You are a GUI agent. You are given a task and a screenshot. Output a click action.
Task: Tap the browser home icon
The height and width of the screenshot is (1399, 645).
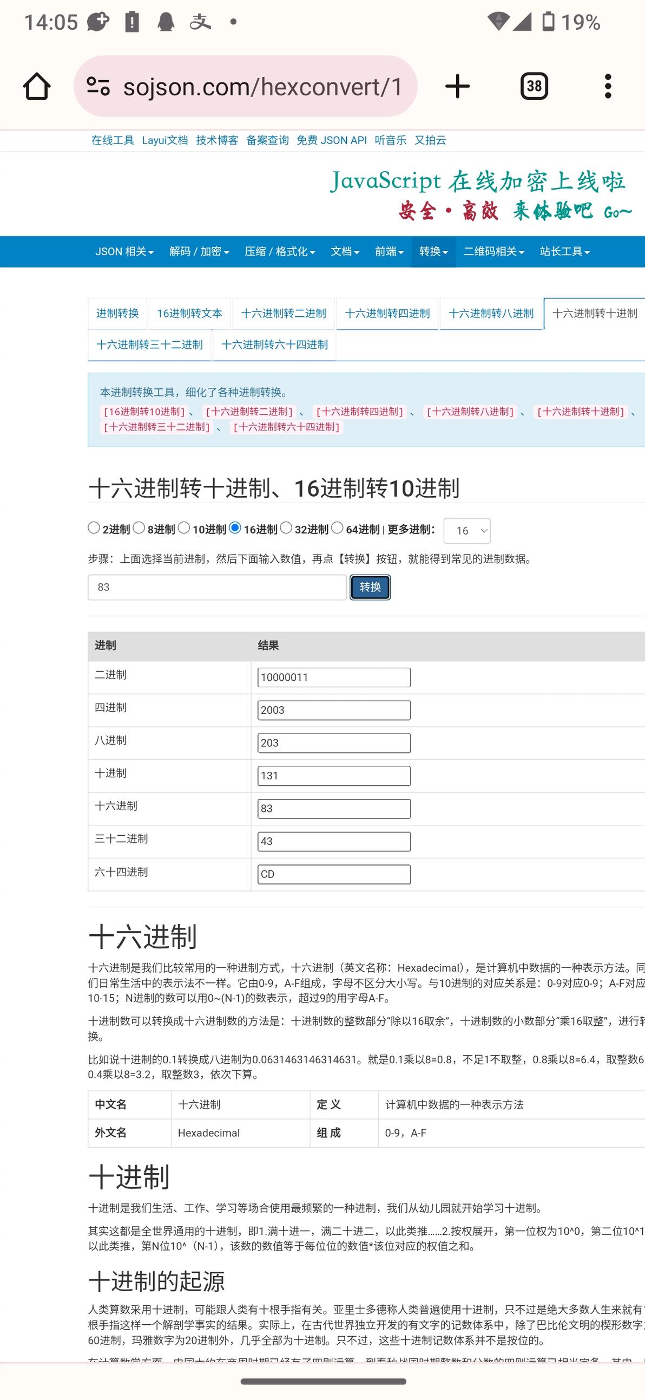[x=37, y=86]
